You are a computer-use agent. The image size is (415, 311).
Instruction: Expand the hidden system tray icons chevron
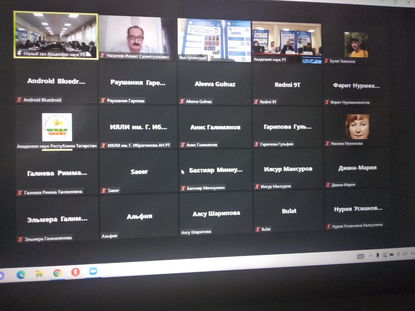[x=371, y=256]
